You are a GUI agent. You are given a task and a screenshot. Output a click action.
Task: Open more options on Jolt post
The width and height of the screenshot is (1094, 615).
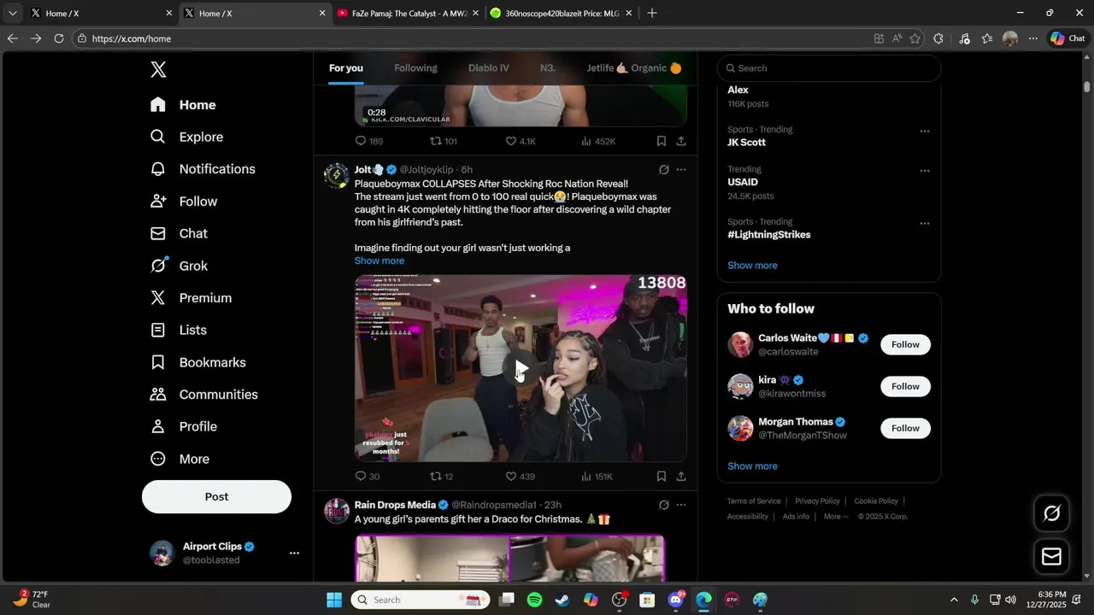[x=681, y=170]
